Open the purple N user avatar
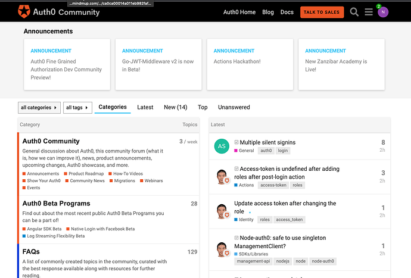The image size is (411, 278). click(383, 12)
